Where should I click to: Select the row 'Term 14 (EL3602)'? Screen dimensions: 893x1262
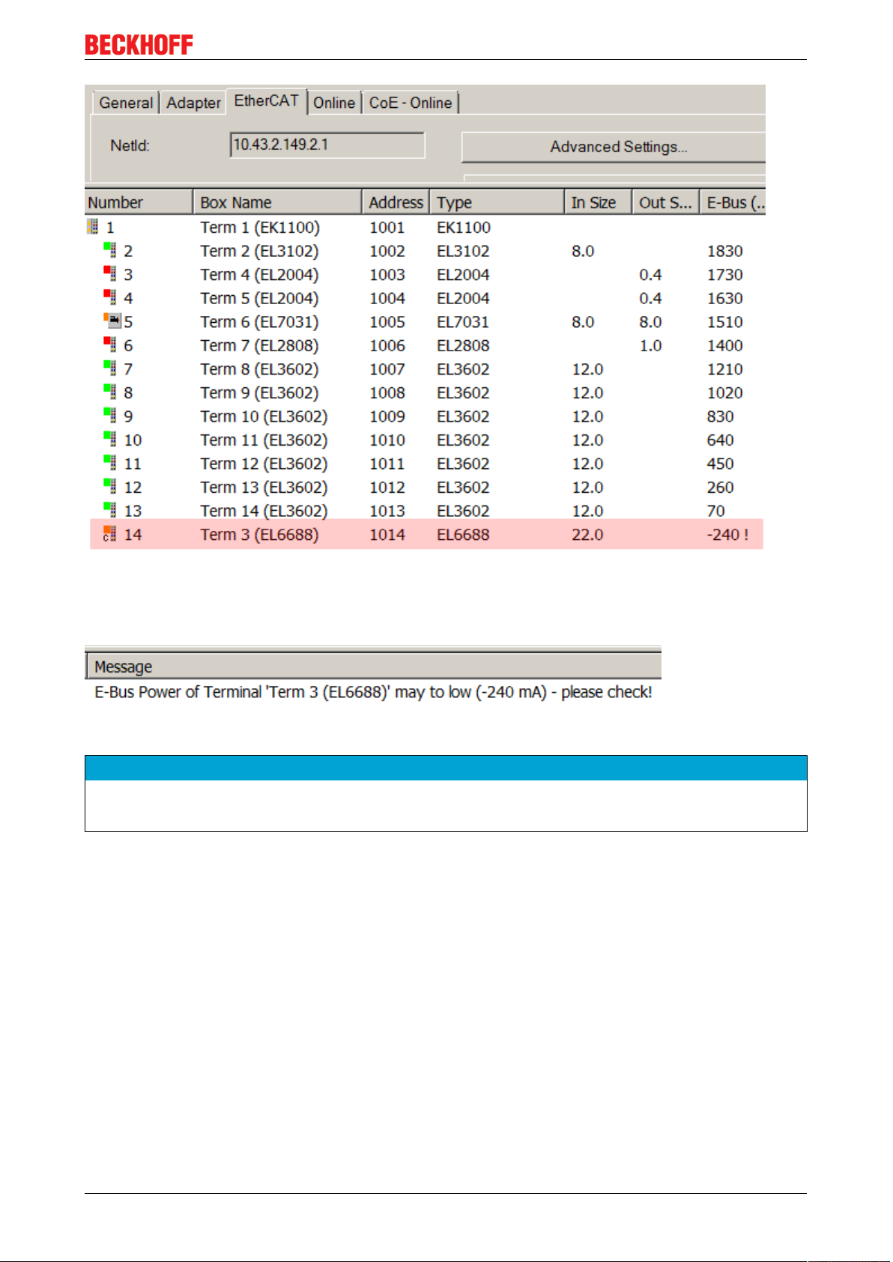tap(425, 511)
